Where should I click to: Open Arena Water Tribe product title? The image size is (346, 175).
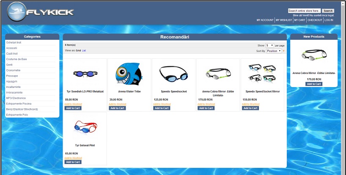point(129,91)
